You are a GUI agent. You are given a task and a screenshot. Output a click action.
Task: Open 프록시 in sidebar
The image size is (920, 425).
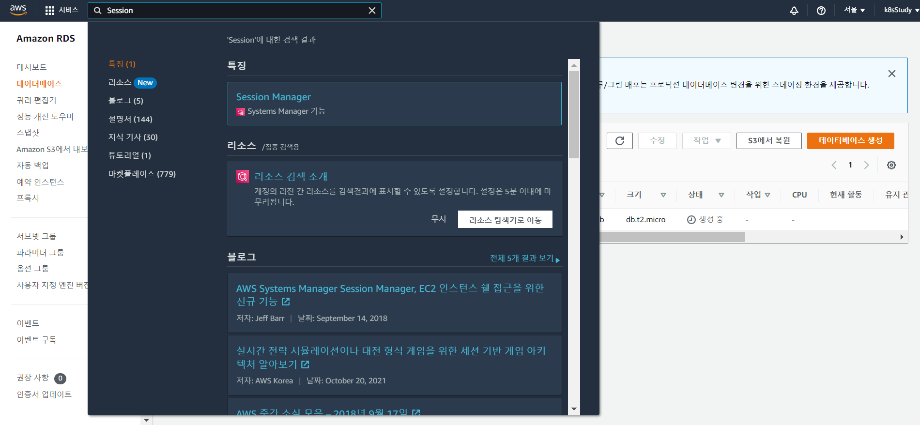(28, 198)
